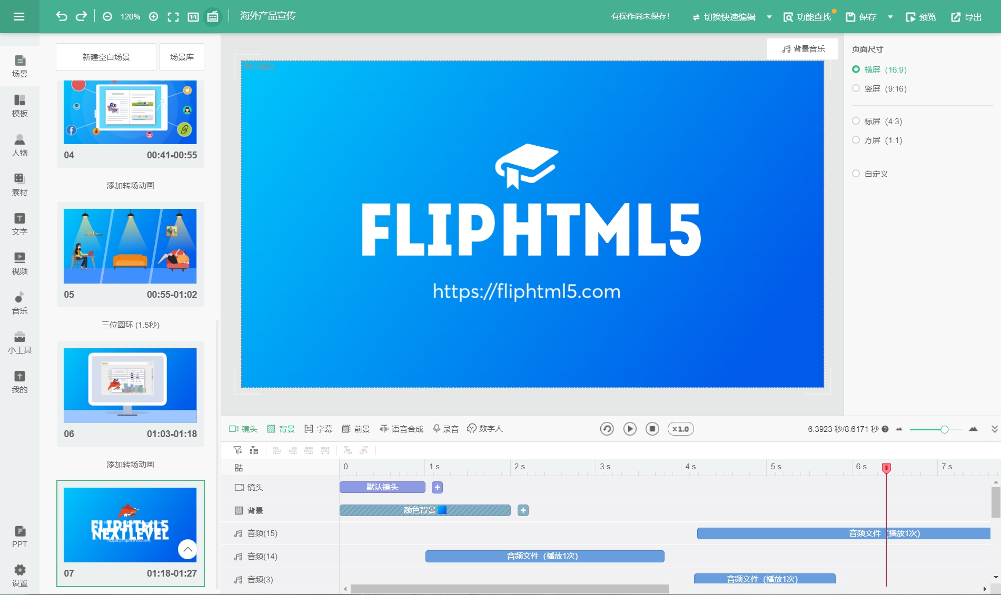This screenshot has width=1001, height=595.
Task: Toggle the timeline panel icon in toolbar
Action: point(213,17)
